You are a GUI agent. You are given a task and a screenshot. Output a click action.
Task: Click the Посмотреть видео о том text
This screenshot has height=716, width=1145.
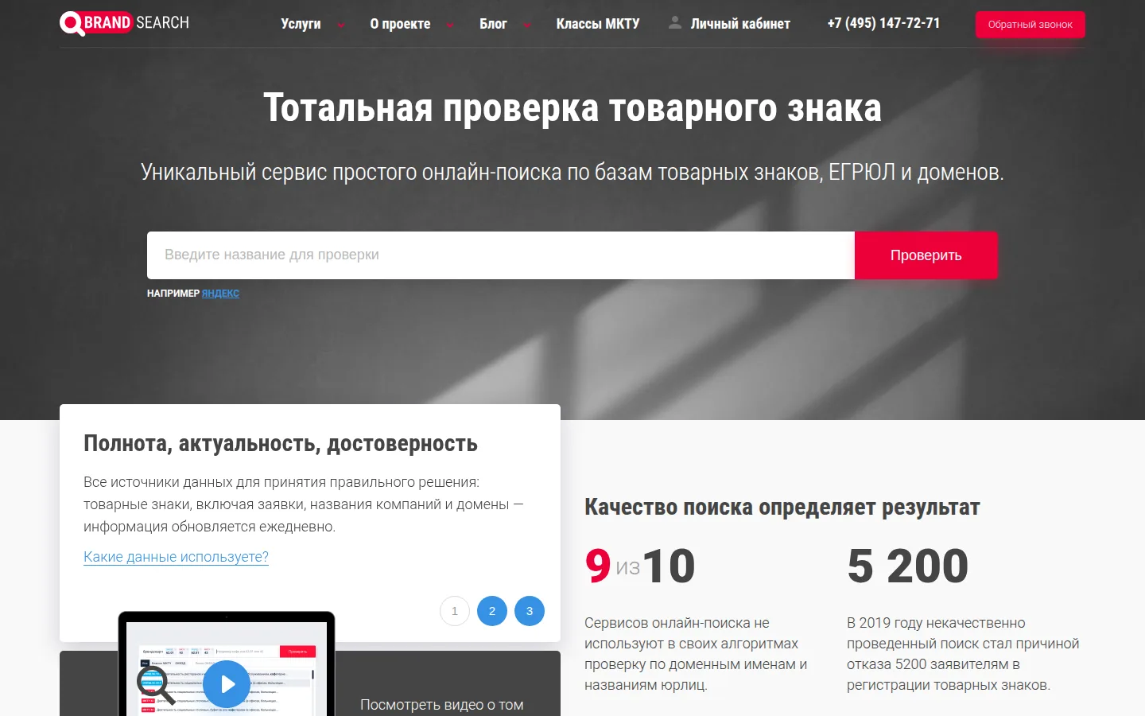pyautogui.click(x=442, y=705)
